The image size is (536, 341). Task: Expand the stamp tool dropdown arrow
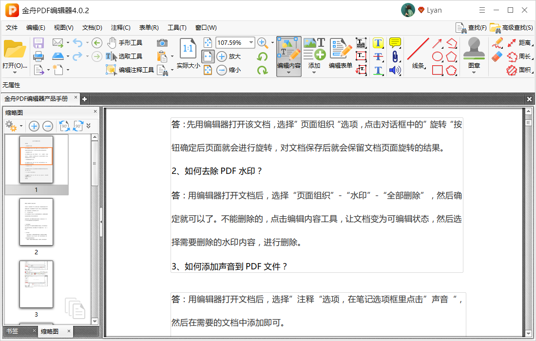[x=473, y=72]
